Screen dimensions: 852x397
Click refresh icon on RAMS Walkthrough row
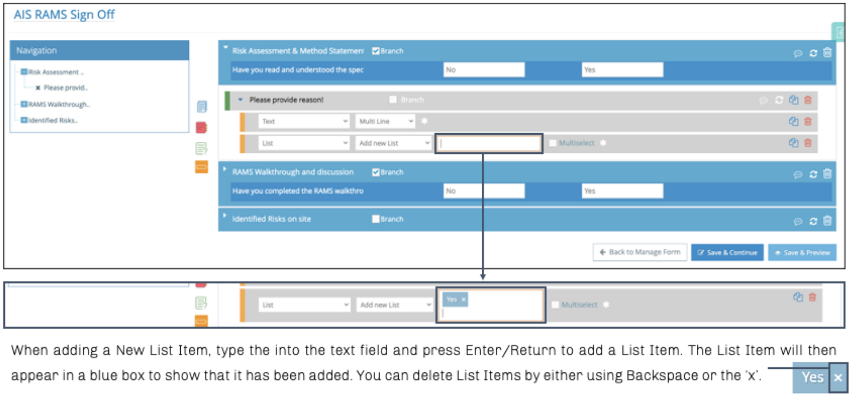point(813,174)
